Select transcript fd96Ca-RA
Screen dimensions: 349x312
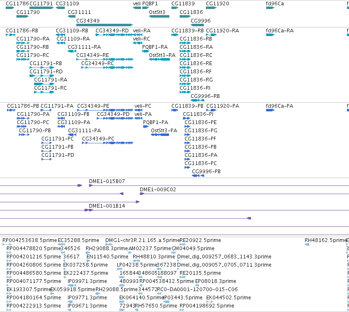[x=280, y=31]
